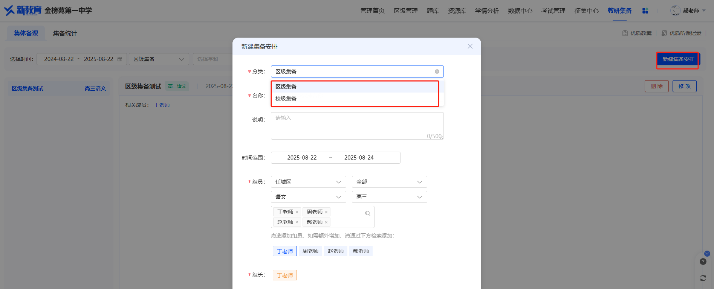This screenshot has height=289, width=714.
Task: Click the 新建集备安排 button
Action: tap(678, 59)
